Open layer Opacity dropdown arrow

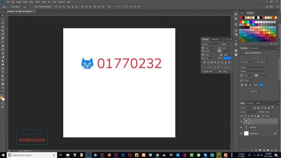271,112
